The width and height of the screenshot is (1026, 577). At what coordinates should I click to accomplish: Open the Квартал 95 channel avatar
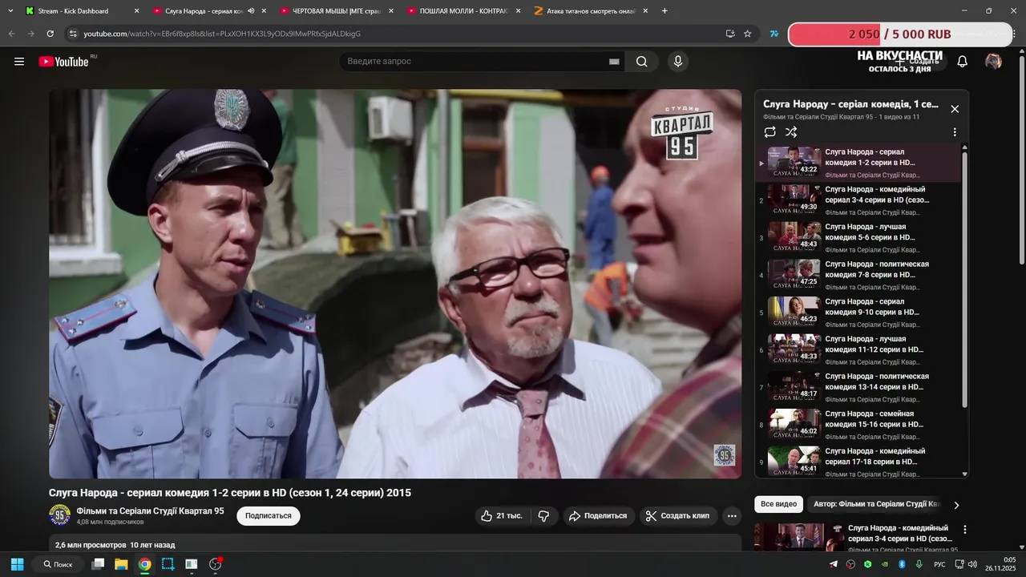(59, 515)
